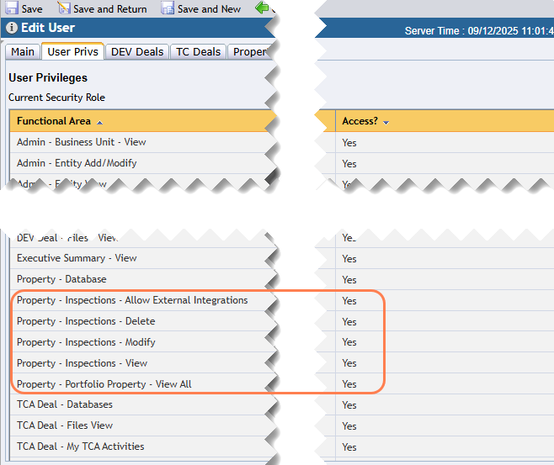Click the Save and New icon
The height and width of the screenshot is (465, 554).
167,8
